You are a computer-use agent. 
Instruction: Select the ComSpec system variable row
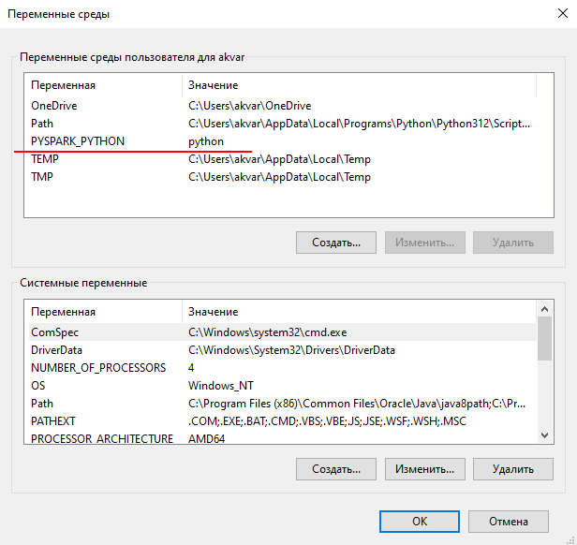point(283,332)
